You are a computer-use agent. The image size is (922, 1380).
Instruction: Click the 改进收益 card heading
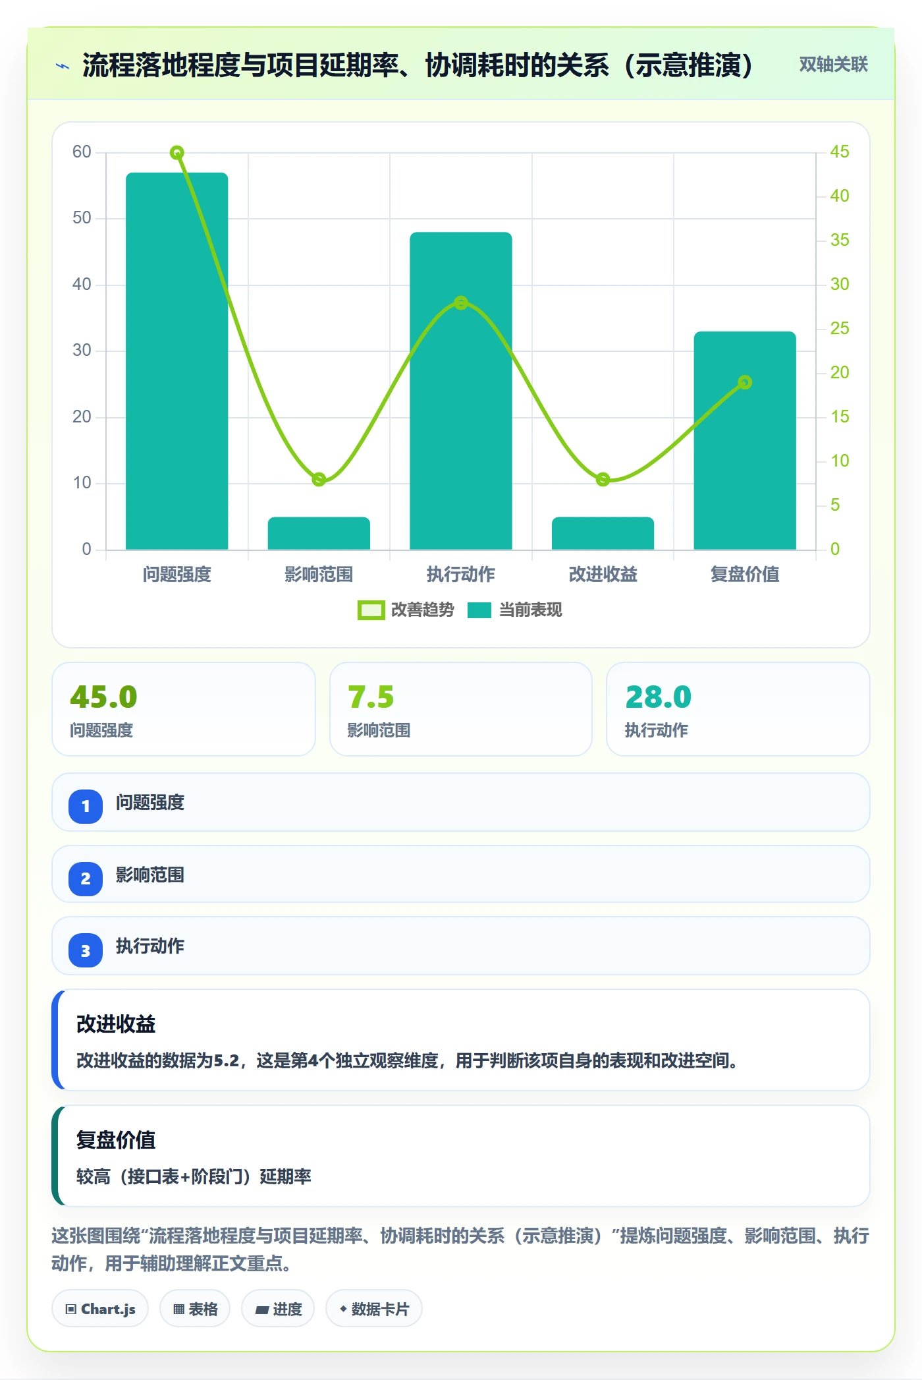(116, 1024)
